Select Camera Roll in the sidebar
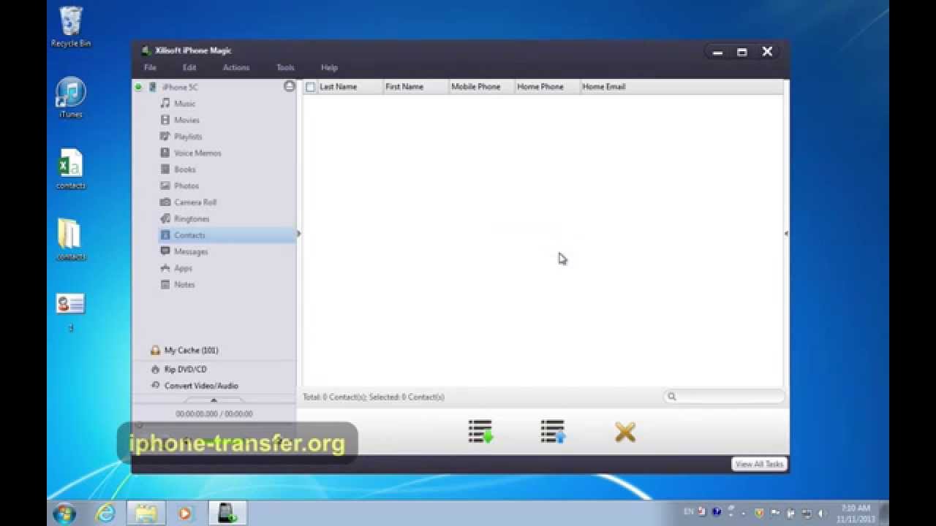This screenshot has height=526, width=936. (195, 202)
